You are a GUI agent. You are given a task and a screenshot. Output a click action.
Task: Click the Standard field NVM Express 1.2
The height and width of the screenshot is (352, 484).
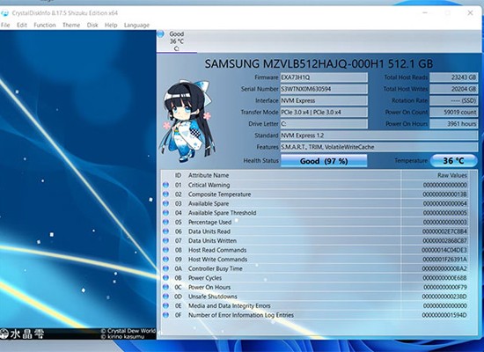tap(379, 136)
